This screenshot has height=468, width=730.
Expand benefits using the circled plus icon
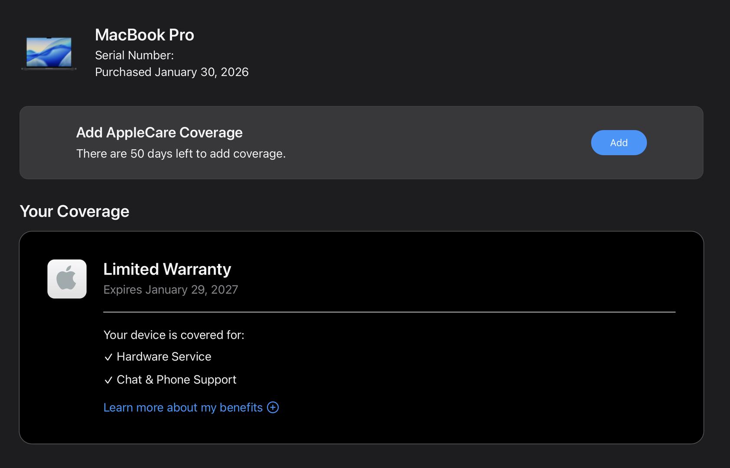(273, 407)
